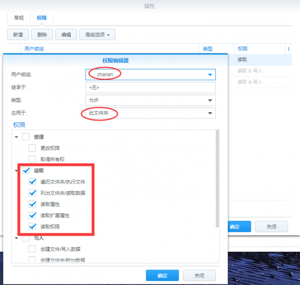Click the 新增 button
The width and height of the screenshot is (300, 285).
[18, 35]
